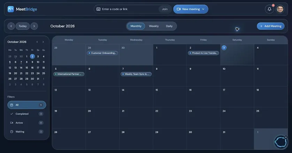Open the Customer Onboarding event
This screenshot has height=153, width=292.
click(x=102, y=53)
